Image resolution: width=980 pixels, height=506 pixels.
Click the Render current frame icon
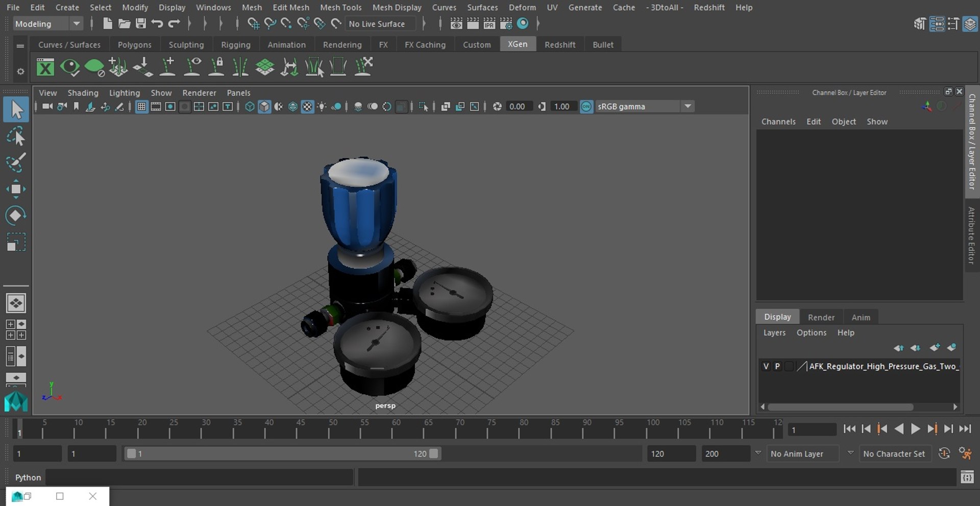[473, 23]
